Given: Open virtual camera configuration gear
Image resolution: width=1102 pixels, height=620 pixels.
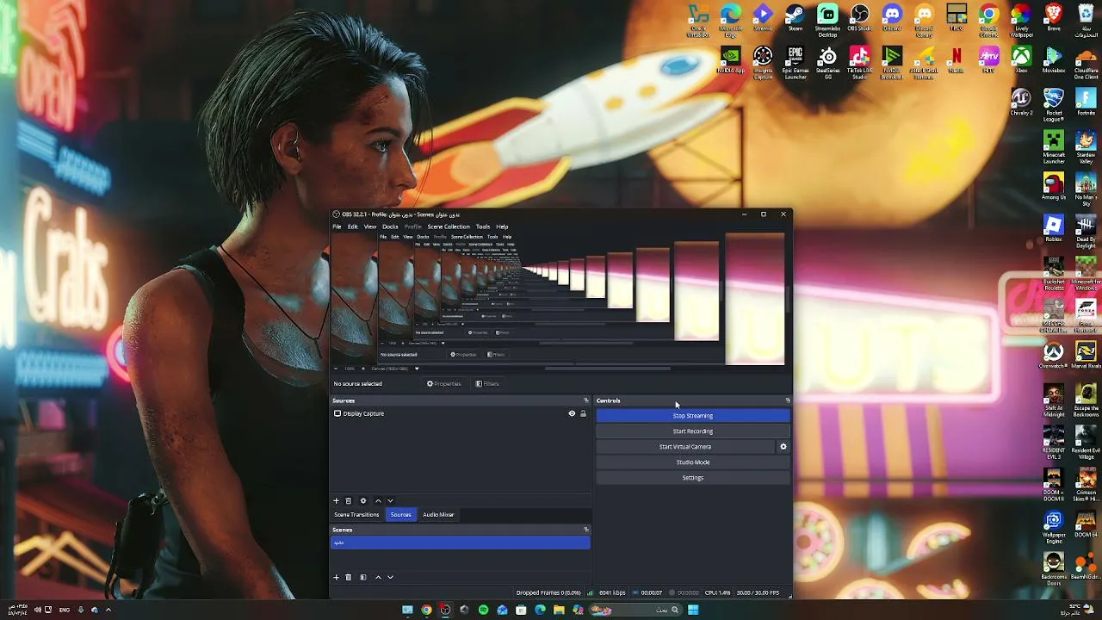Looking at the screenshot, I should coord(783,447).
